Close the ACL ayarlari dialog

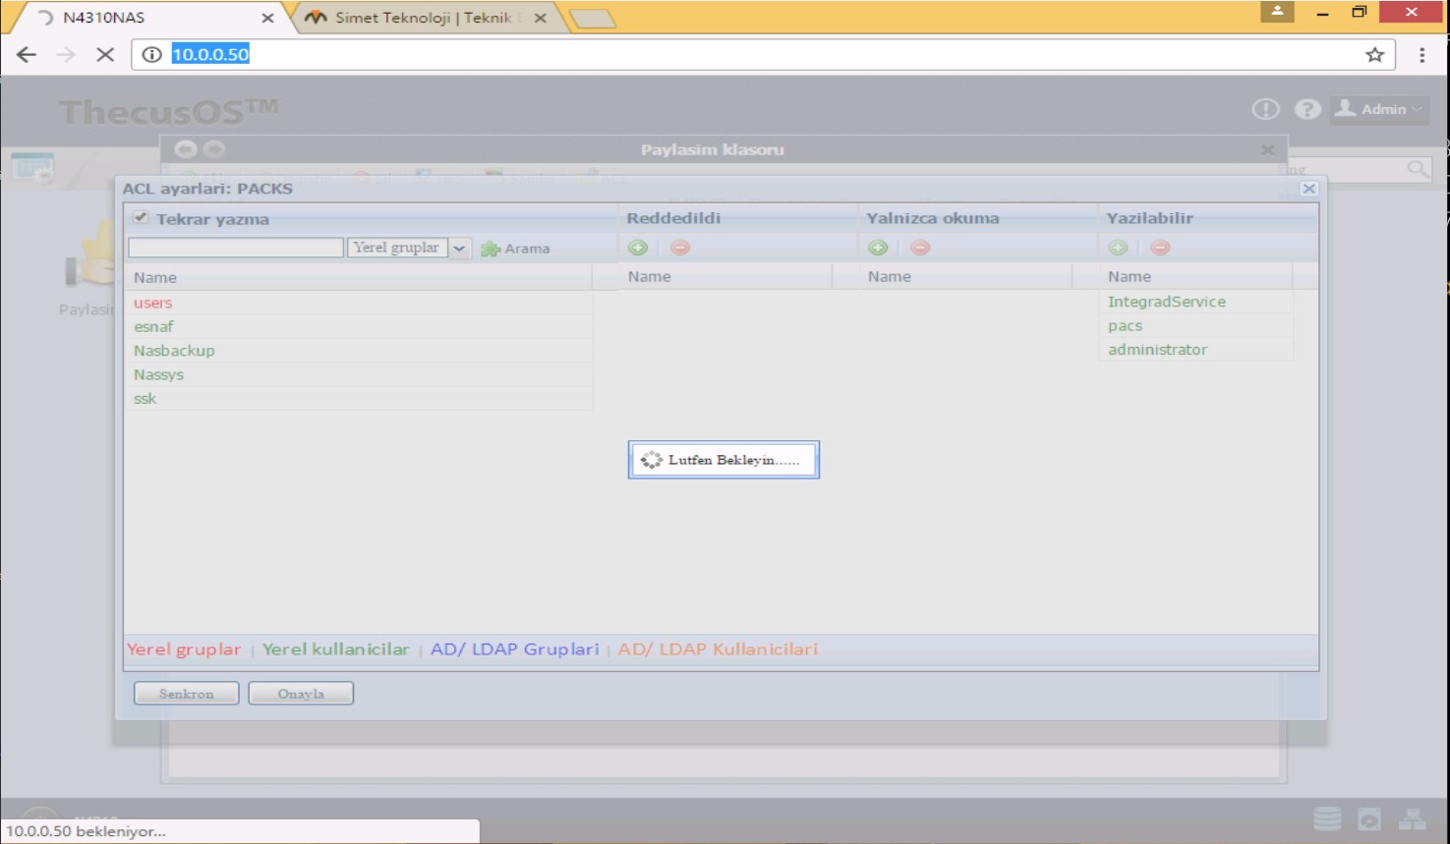1308,189
